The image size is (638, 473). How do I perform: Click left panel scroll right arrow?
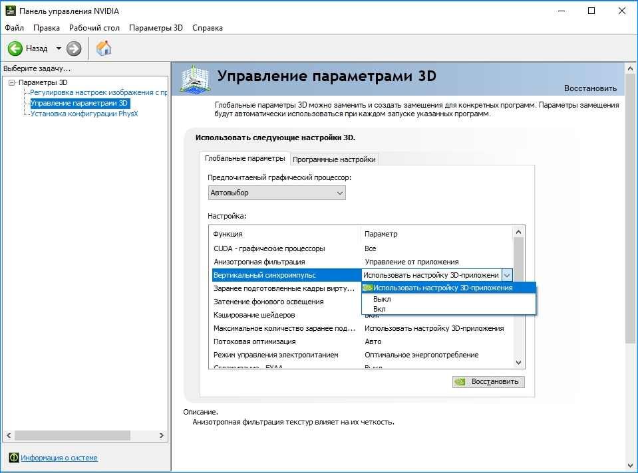[x=162, y=435]
